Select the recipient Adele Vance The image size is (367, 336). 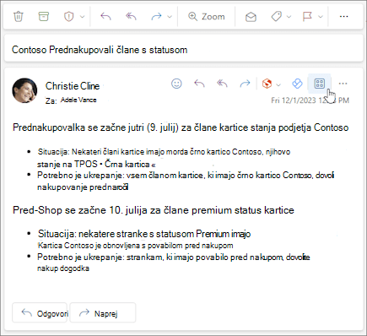coord(78,100)
